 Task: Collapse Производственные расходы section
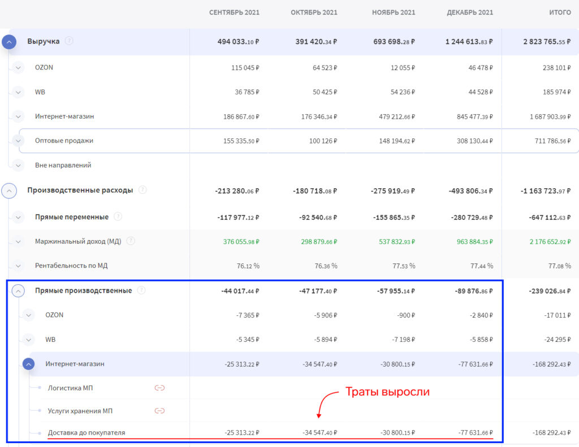9,191
